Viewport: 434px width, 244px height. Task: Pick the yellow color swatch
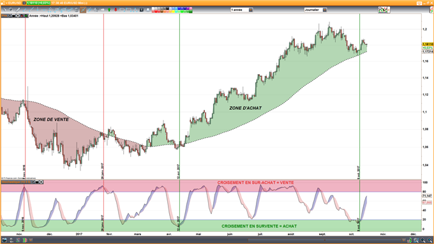pos(173,11)
